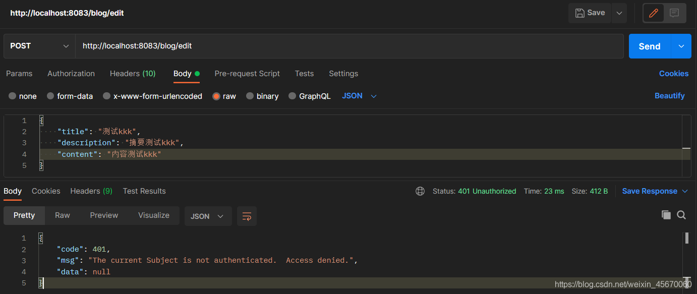Screen dimensions: 697x294
Task: Click the request URL input field
Action: pos(350,46)
